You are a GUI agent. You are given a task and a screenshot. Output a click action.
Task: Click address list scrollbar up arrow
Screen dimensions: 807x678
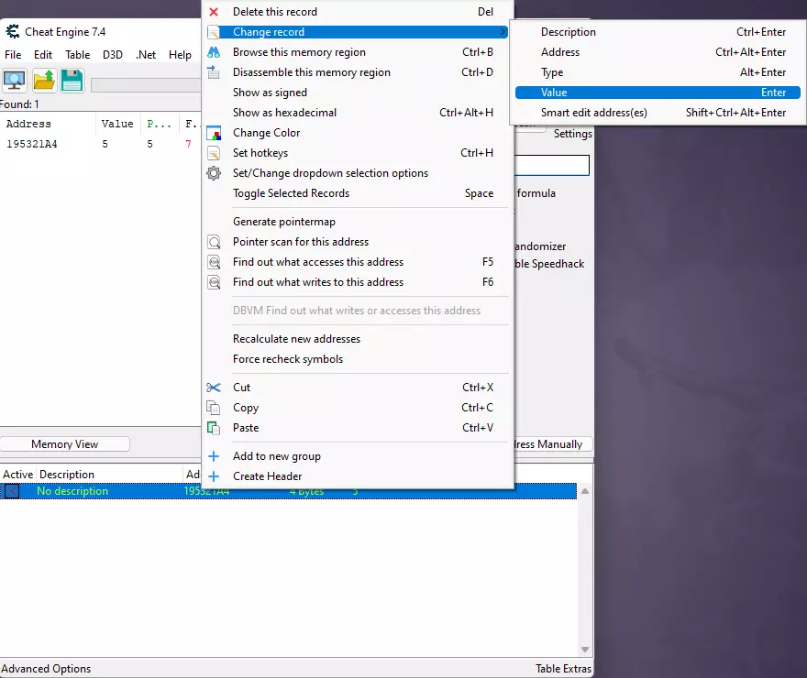[585, 491]
